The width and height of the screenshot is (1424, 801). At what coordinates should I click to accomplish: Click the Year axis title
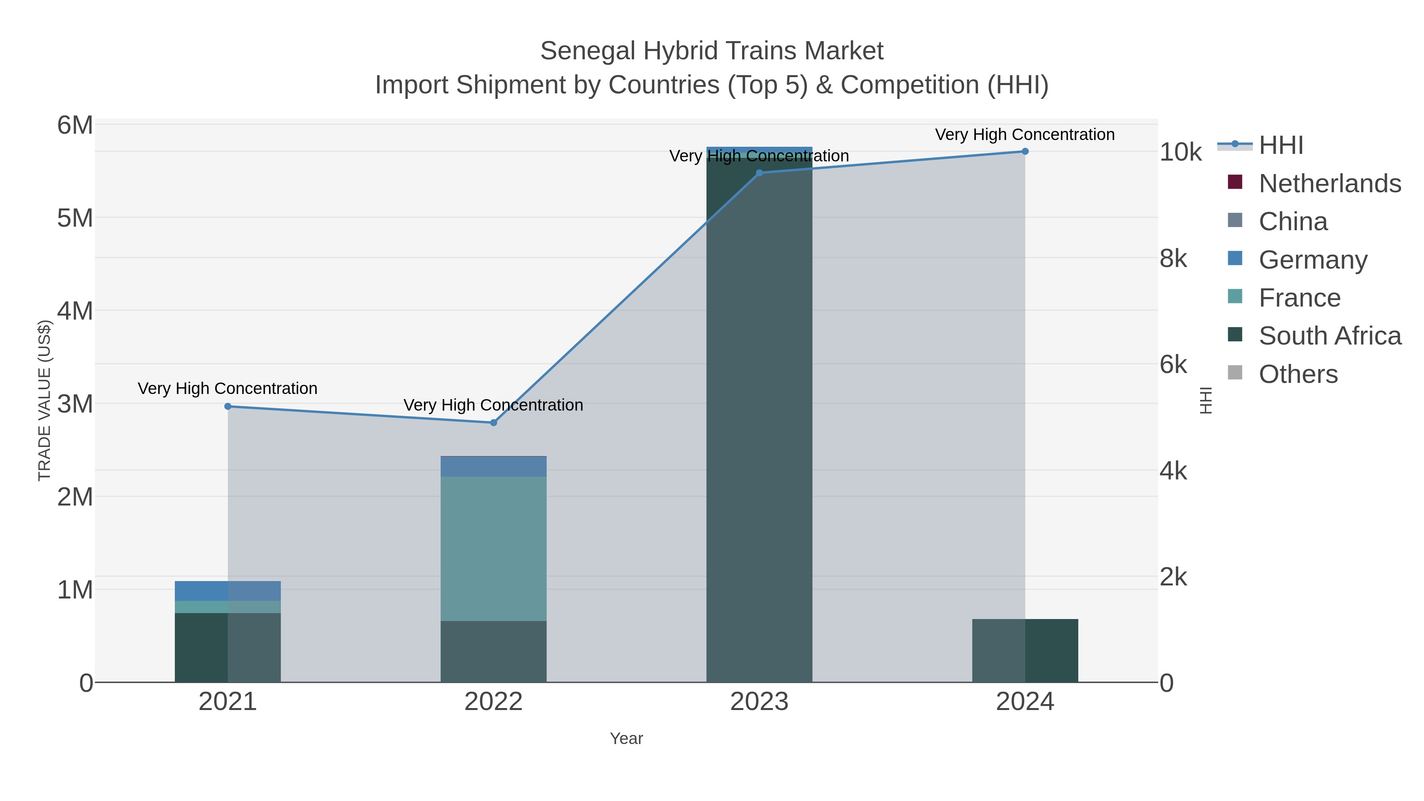626,739
